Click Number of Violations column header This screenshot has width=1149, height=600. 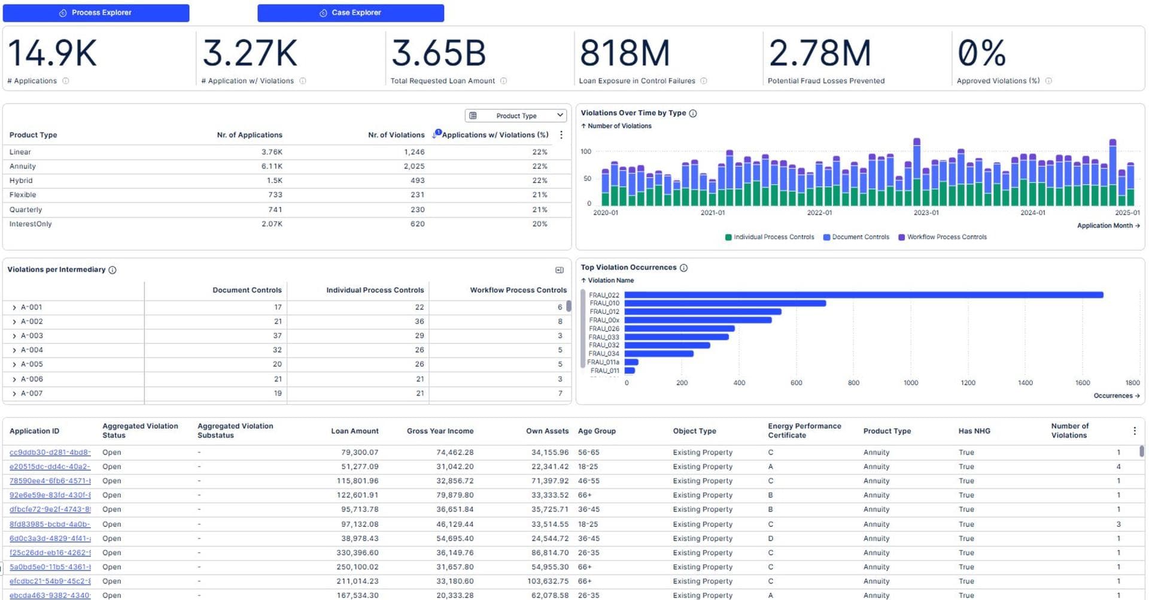click(x=1070, y=431)
